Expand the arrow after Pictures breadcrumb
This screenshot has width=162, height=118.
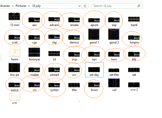(x=29, y=6)
